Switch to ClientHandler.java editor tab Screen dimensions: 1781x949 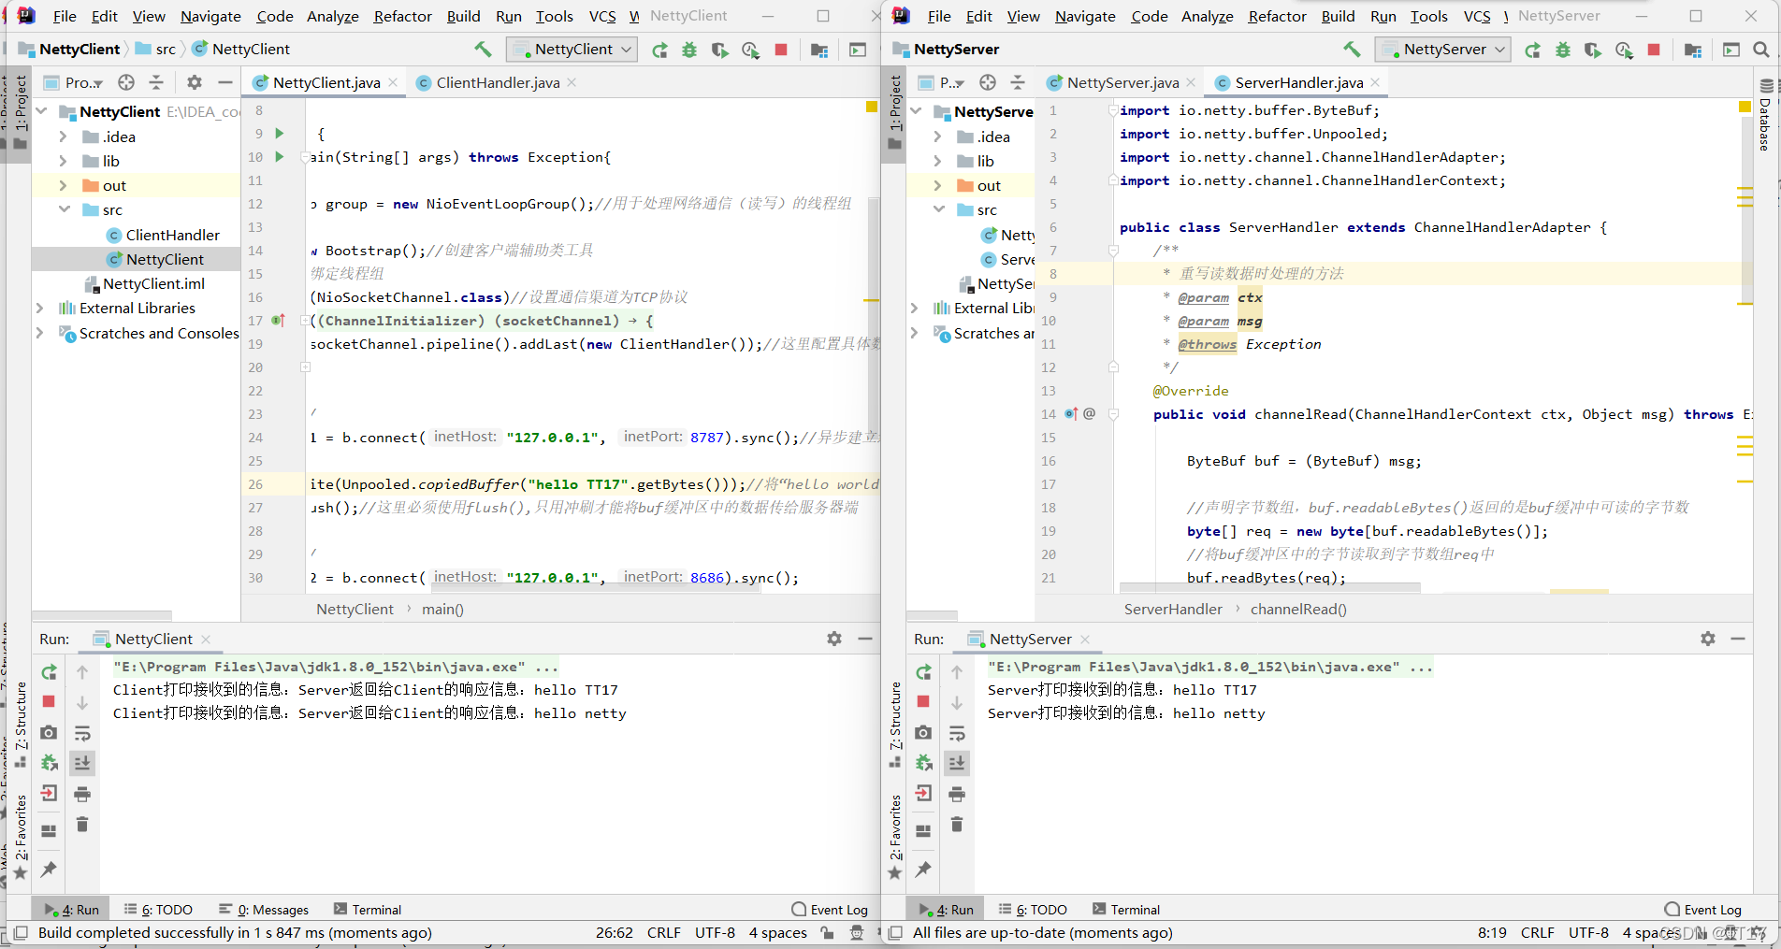pyautogui.click(x=497, y=82)
